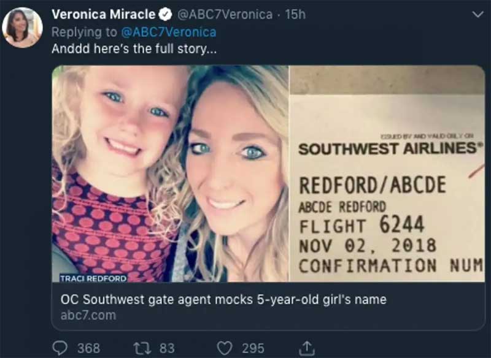Open the OC Southwest gate agent headline
Screen dimensions: 491x358
tap(223, 299)
